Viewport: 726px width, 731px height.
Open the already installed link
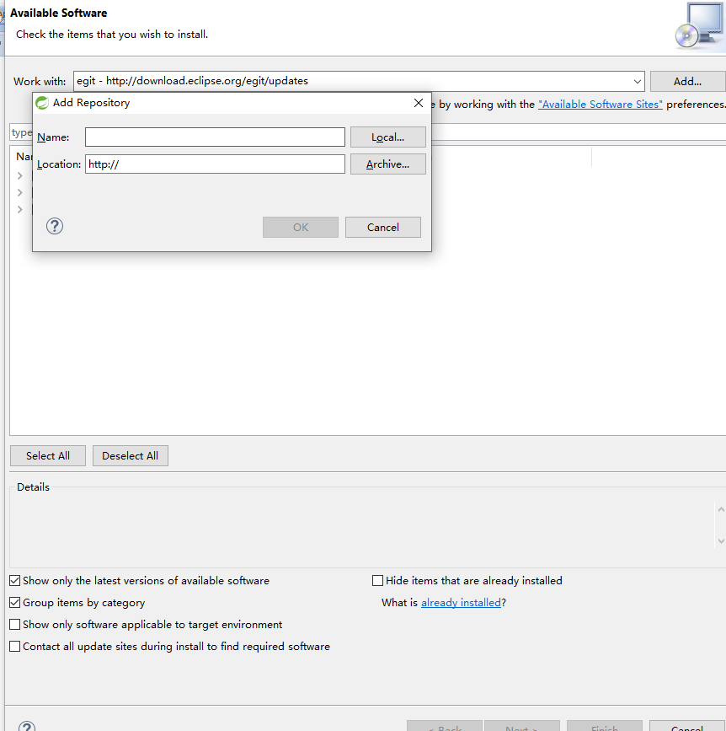(x=461, y=603)
